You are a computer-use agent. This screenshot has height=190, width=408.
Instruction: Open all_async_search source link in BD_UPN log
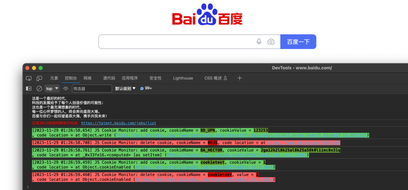(x=241, y=135)
